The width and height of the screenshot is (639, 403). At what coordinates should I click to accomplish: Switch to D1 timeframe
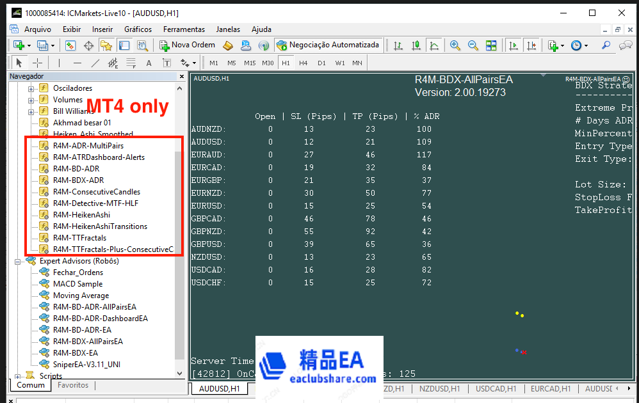321,63
